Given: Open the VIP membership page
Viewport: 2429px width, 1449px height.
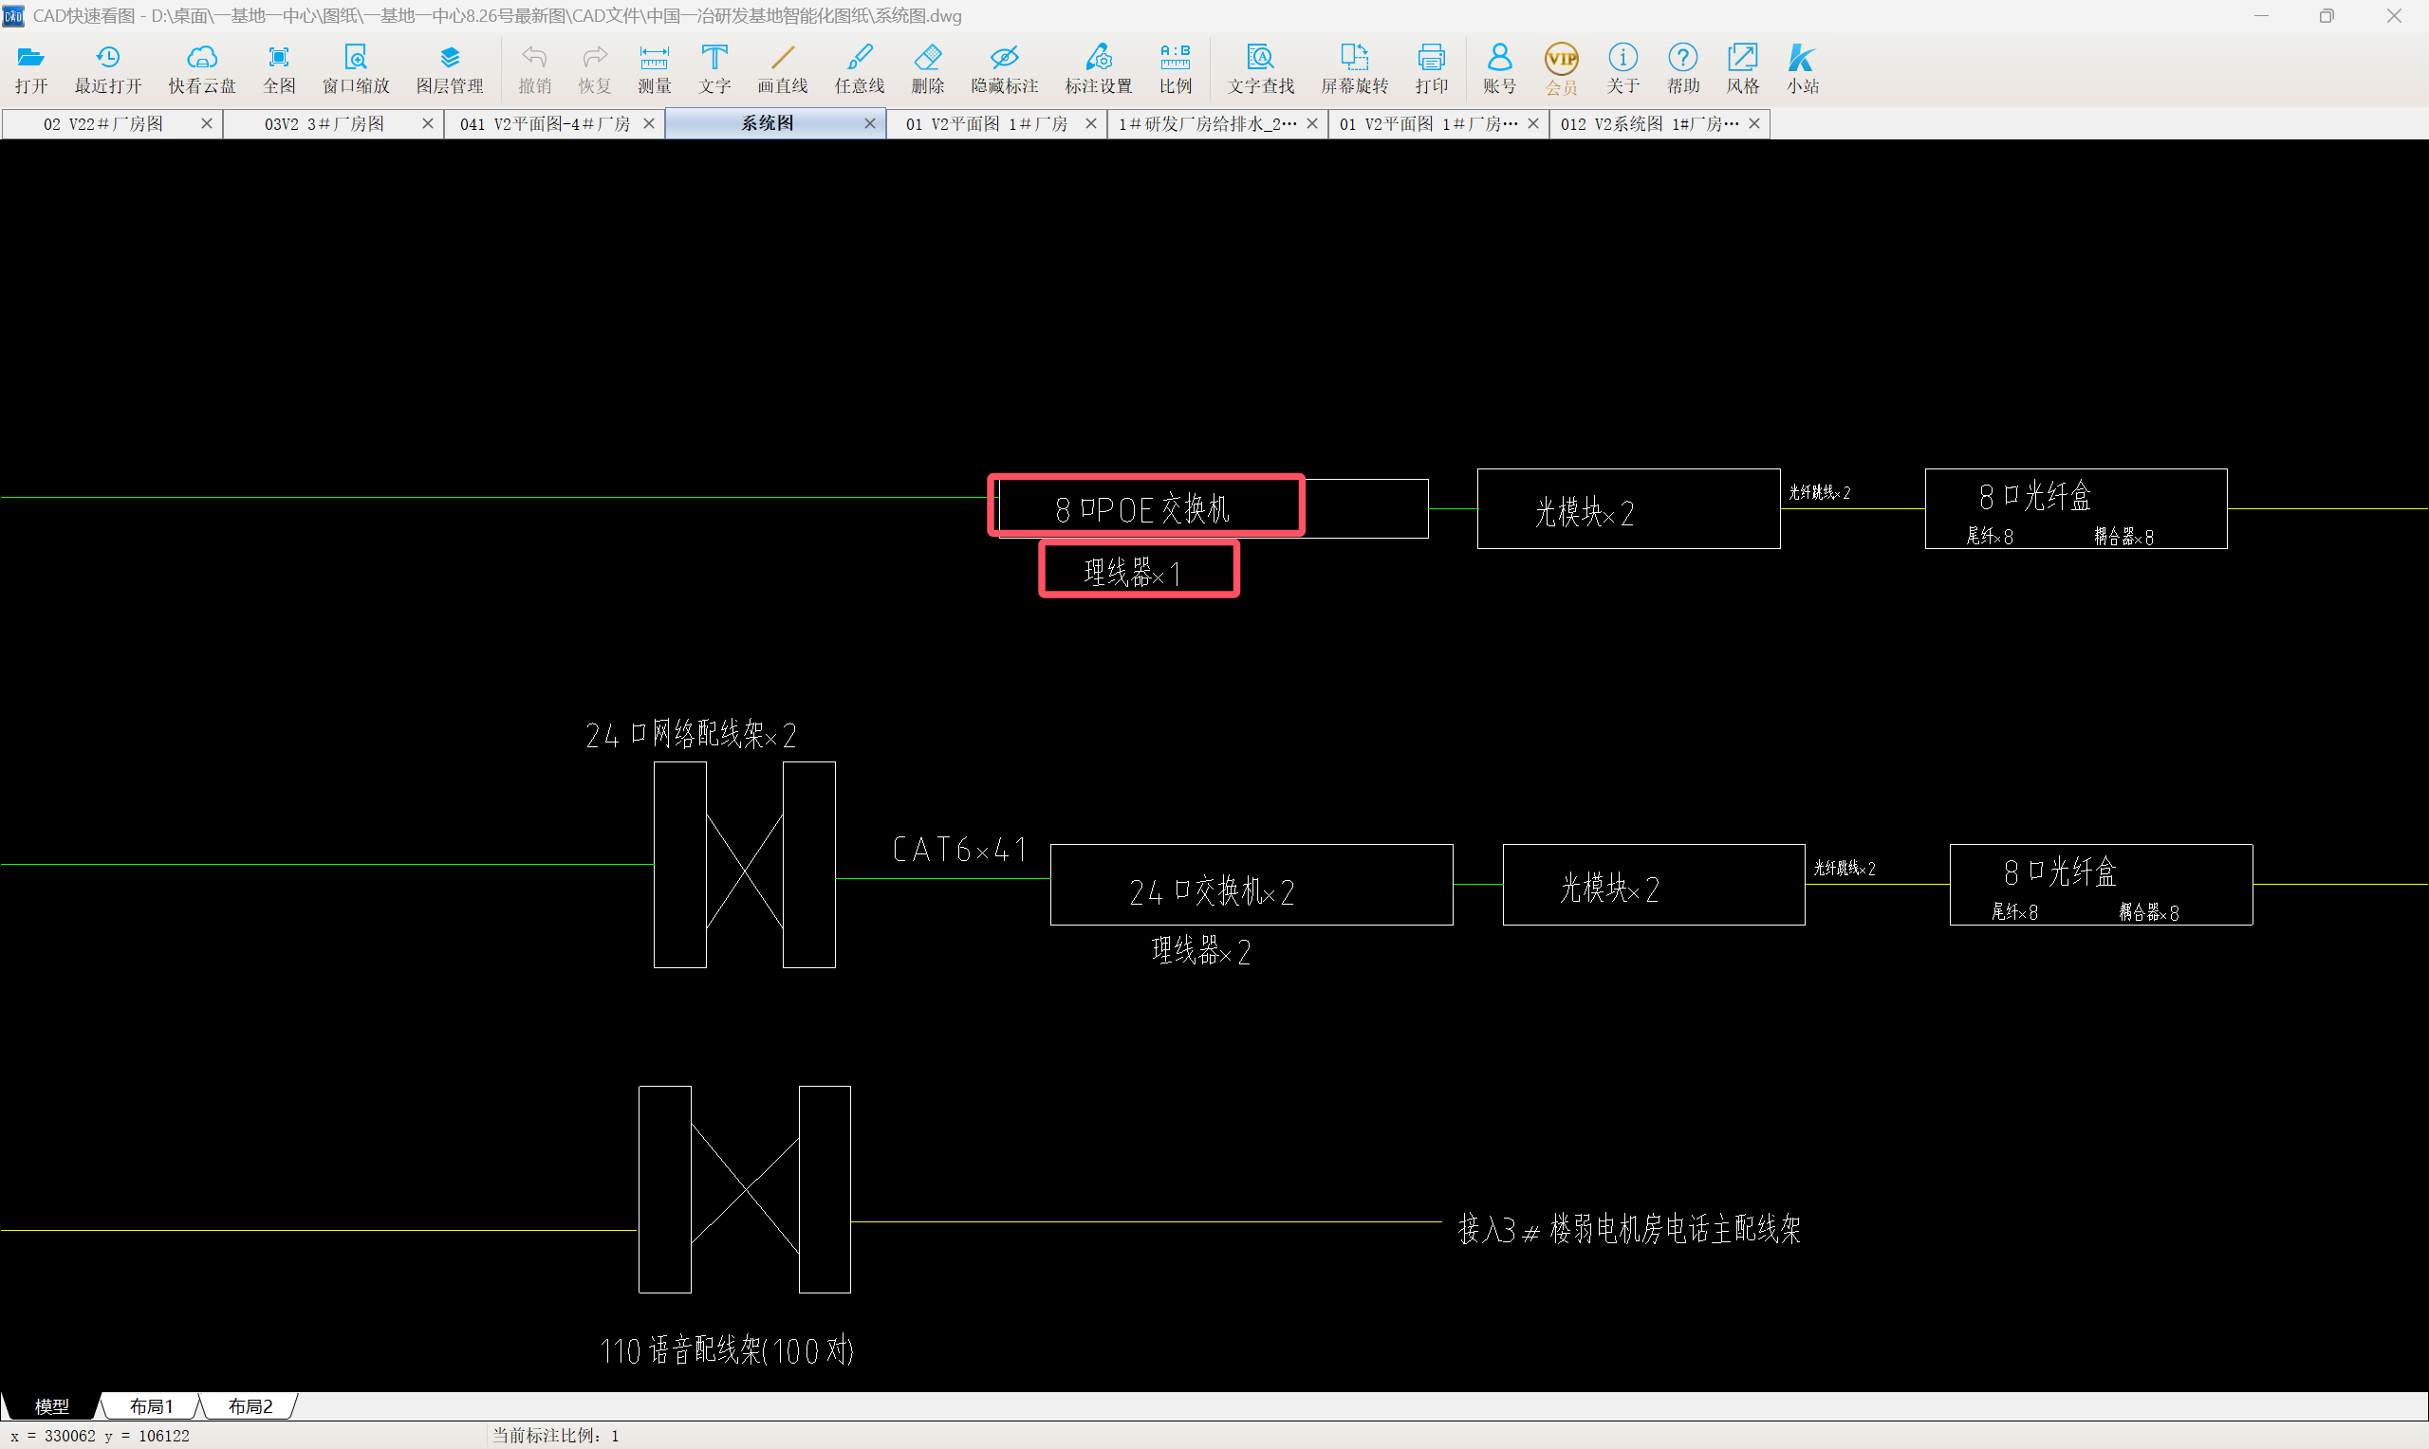Looking at the screenshot, I should pos(1561,68).
